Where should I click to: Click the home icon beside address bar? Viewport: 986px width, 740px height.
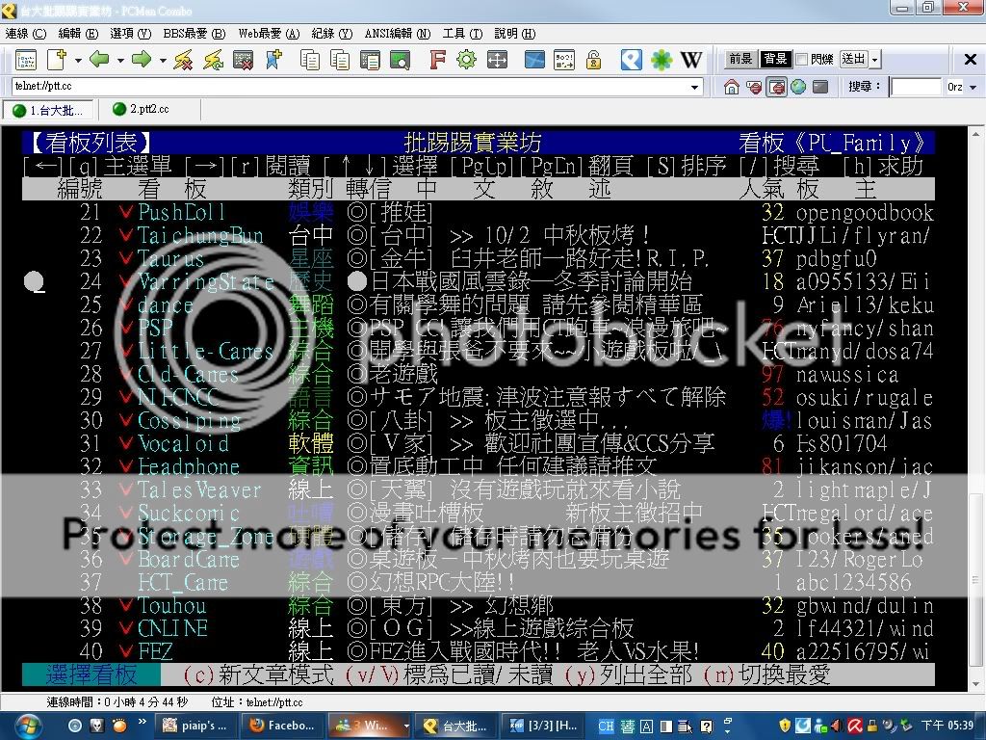(731, 87)
